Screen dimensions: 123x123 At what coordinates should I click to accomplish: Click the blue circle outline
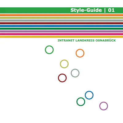89,95
